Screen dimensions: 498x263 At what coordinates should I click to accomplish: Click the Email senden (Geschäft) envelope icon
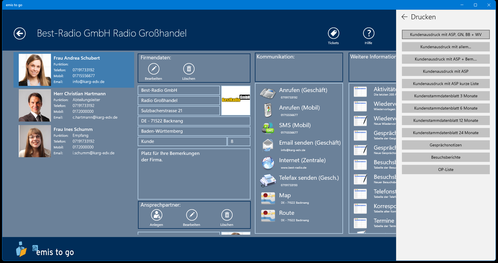pyautogui.click(x=268, y=146)
